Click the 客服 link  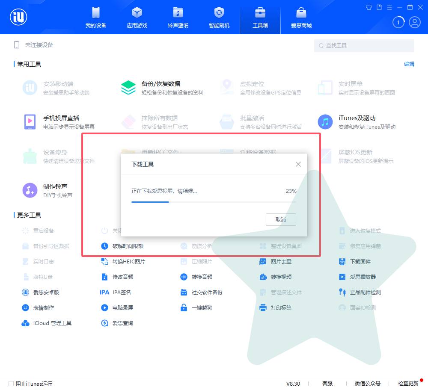327,384
